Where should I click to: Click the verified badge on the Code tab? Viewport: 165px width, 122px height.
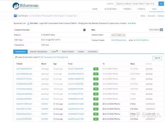(57, 51)
